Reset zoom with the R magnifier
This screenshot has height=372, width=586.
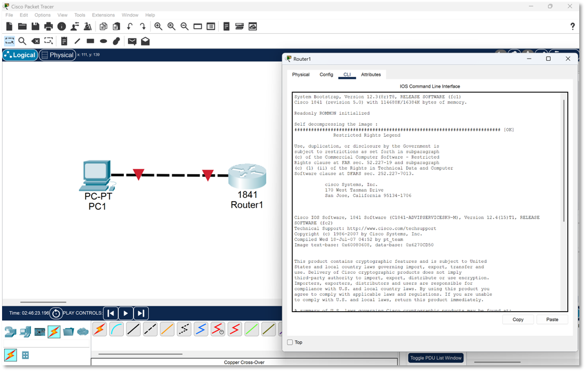click(172, 26)
